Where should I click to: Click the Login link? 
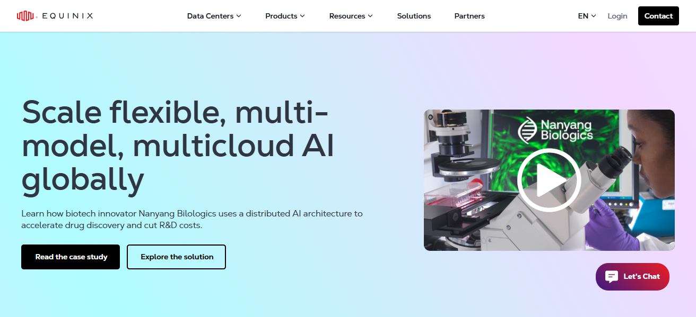click(x=617, y=16)
